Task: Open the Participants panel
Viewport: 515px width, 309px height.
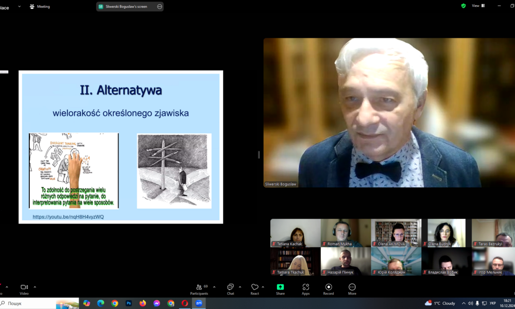Action: 199,289
